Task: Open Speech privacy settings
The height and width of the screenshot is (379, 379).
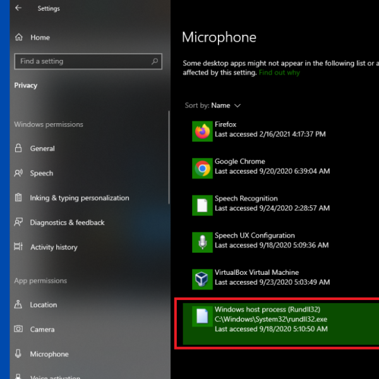Action: pos(41,173)
